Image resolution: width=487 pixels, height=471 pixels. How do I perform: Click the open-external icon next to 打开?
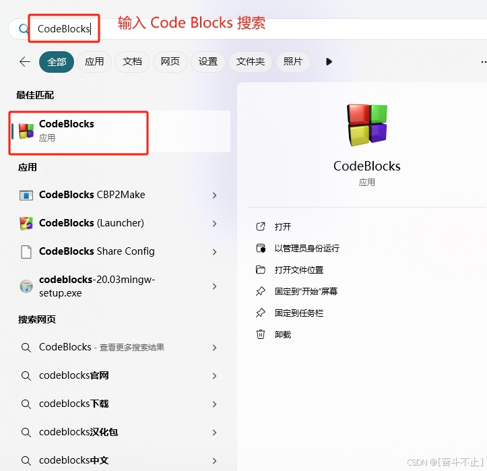(x=261, y=226)
